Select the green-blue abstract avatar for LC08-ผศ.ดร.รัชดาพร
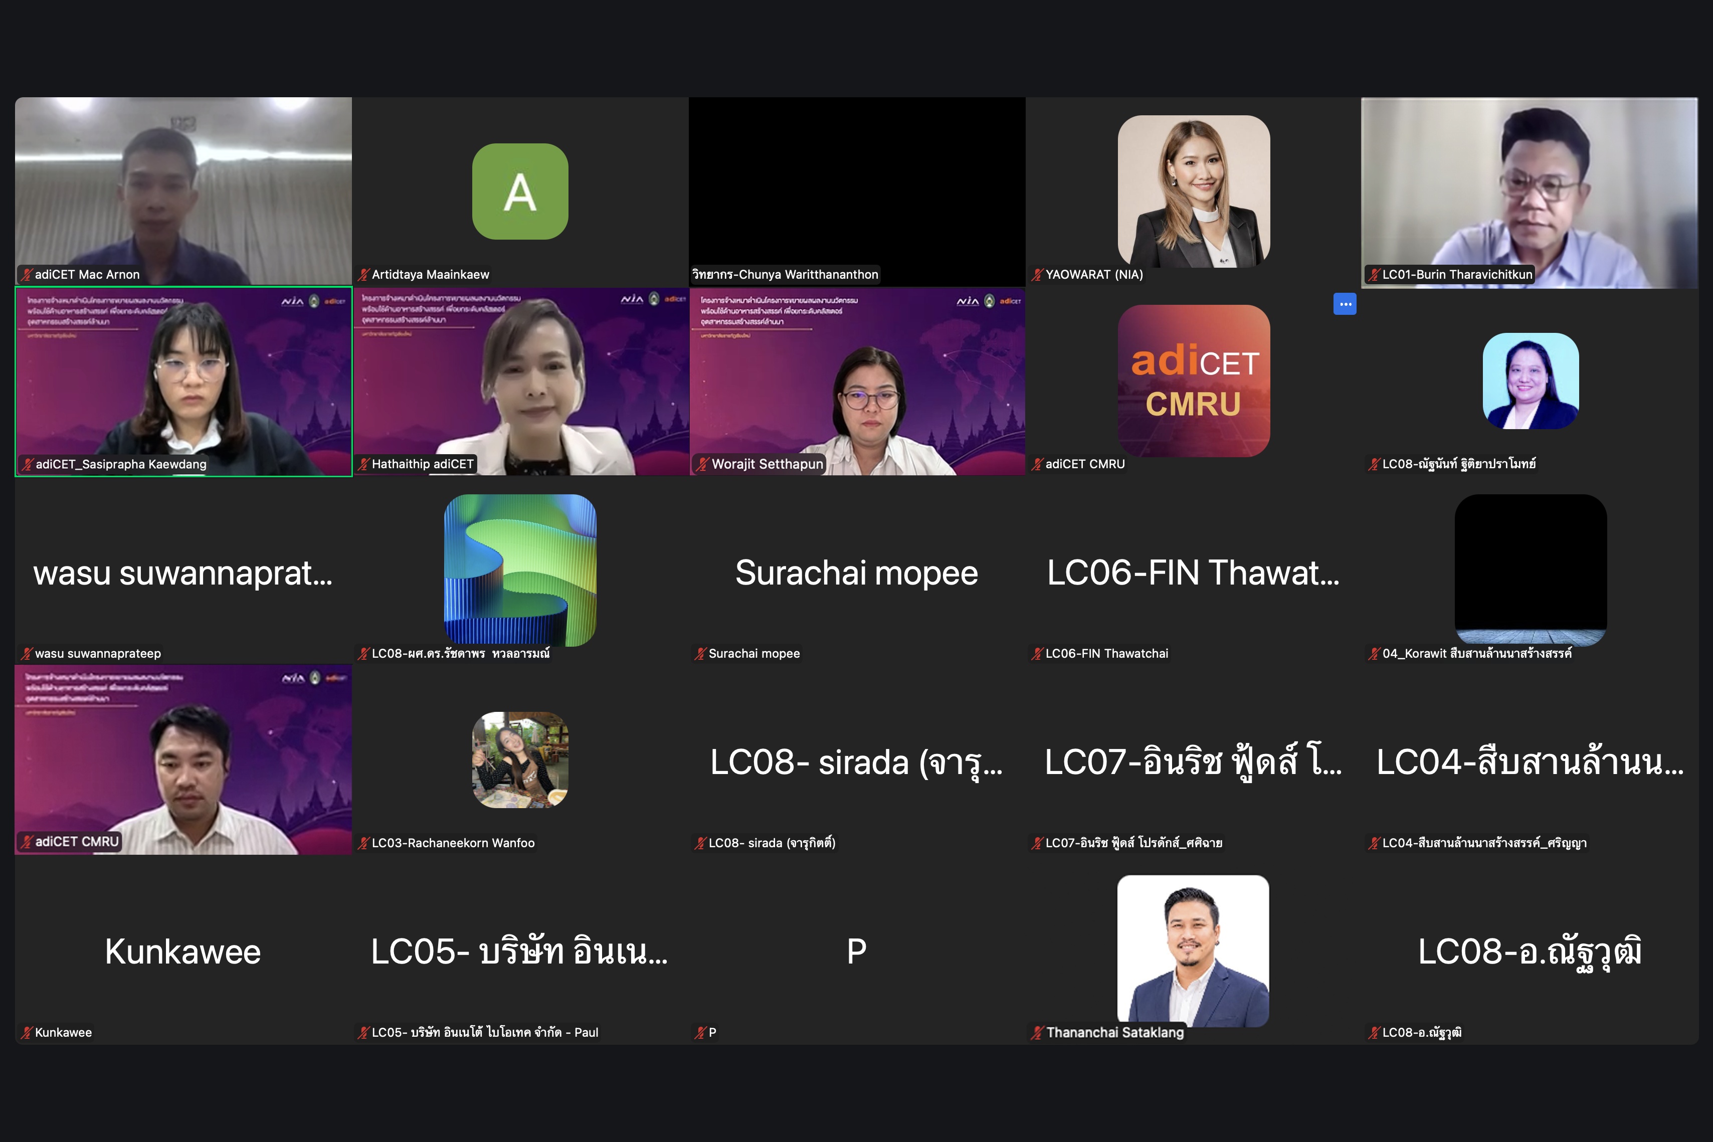 pos(520,570)
